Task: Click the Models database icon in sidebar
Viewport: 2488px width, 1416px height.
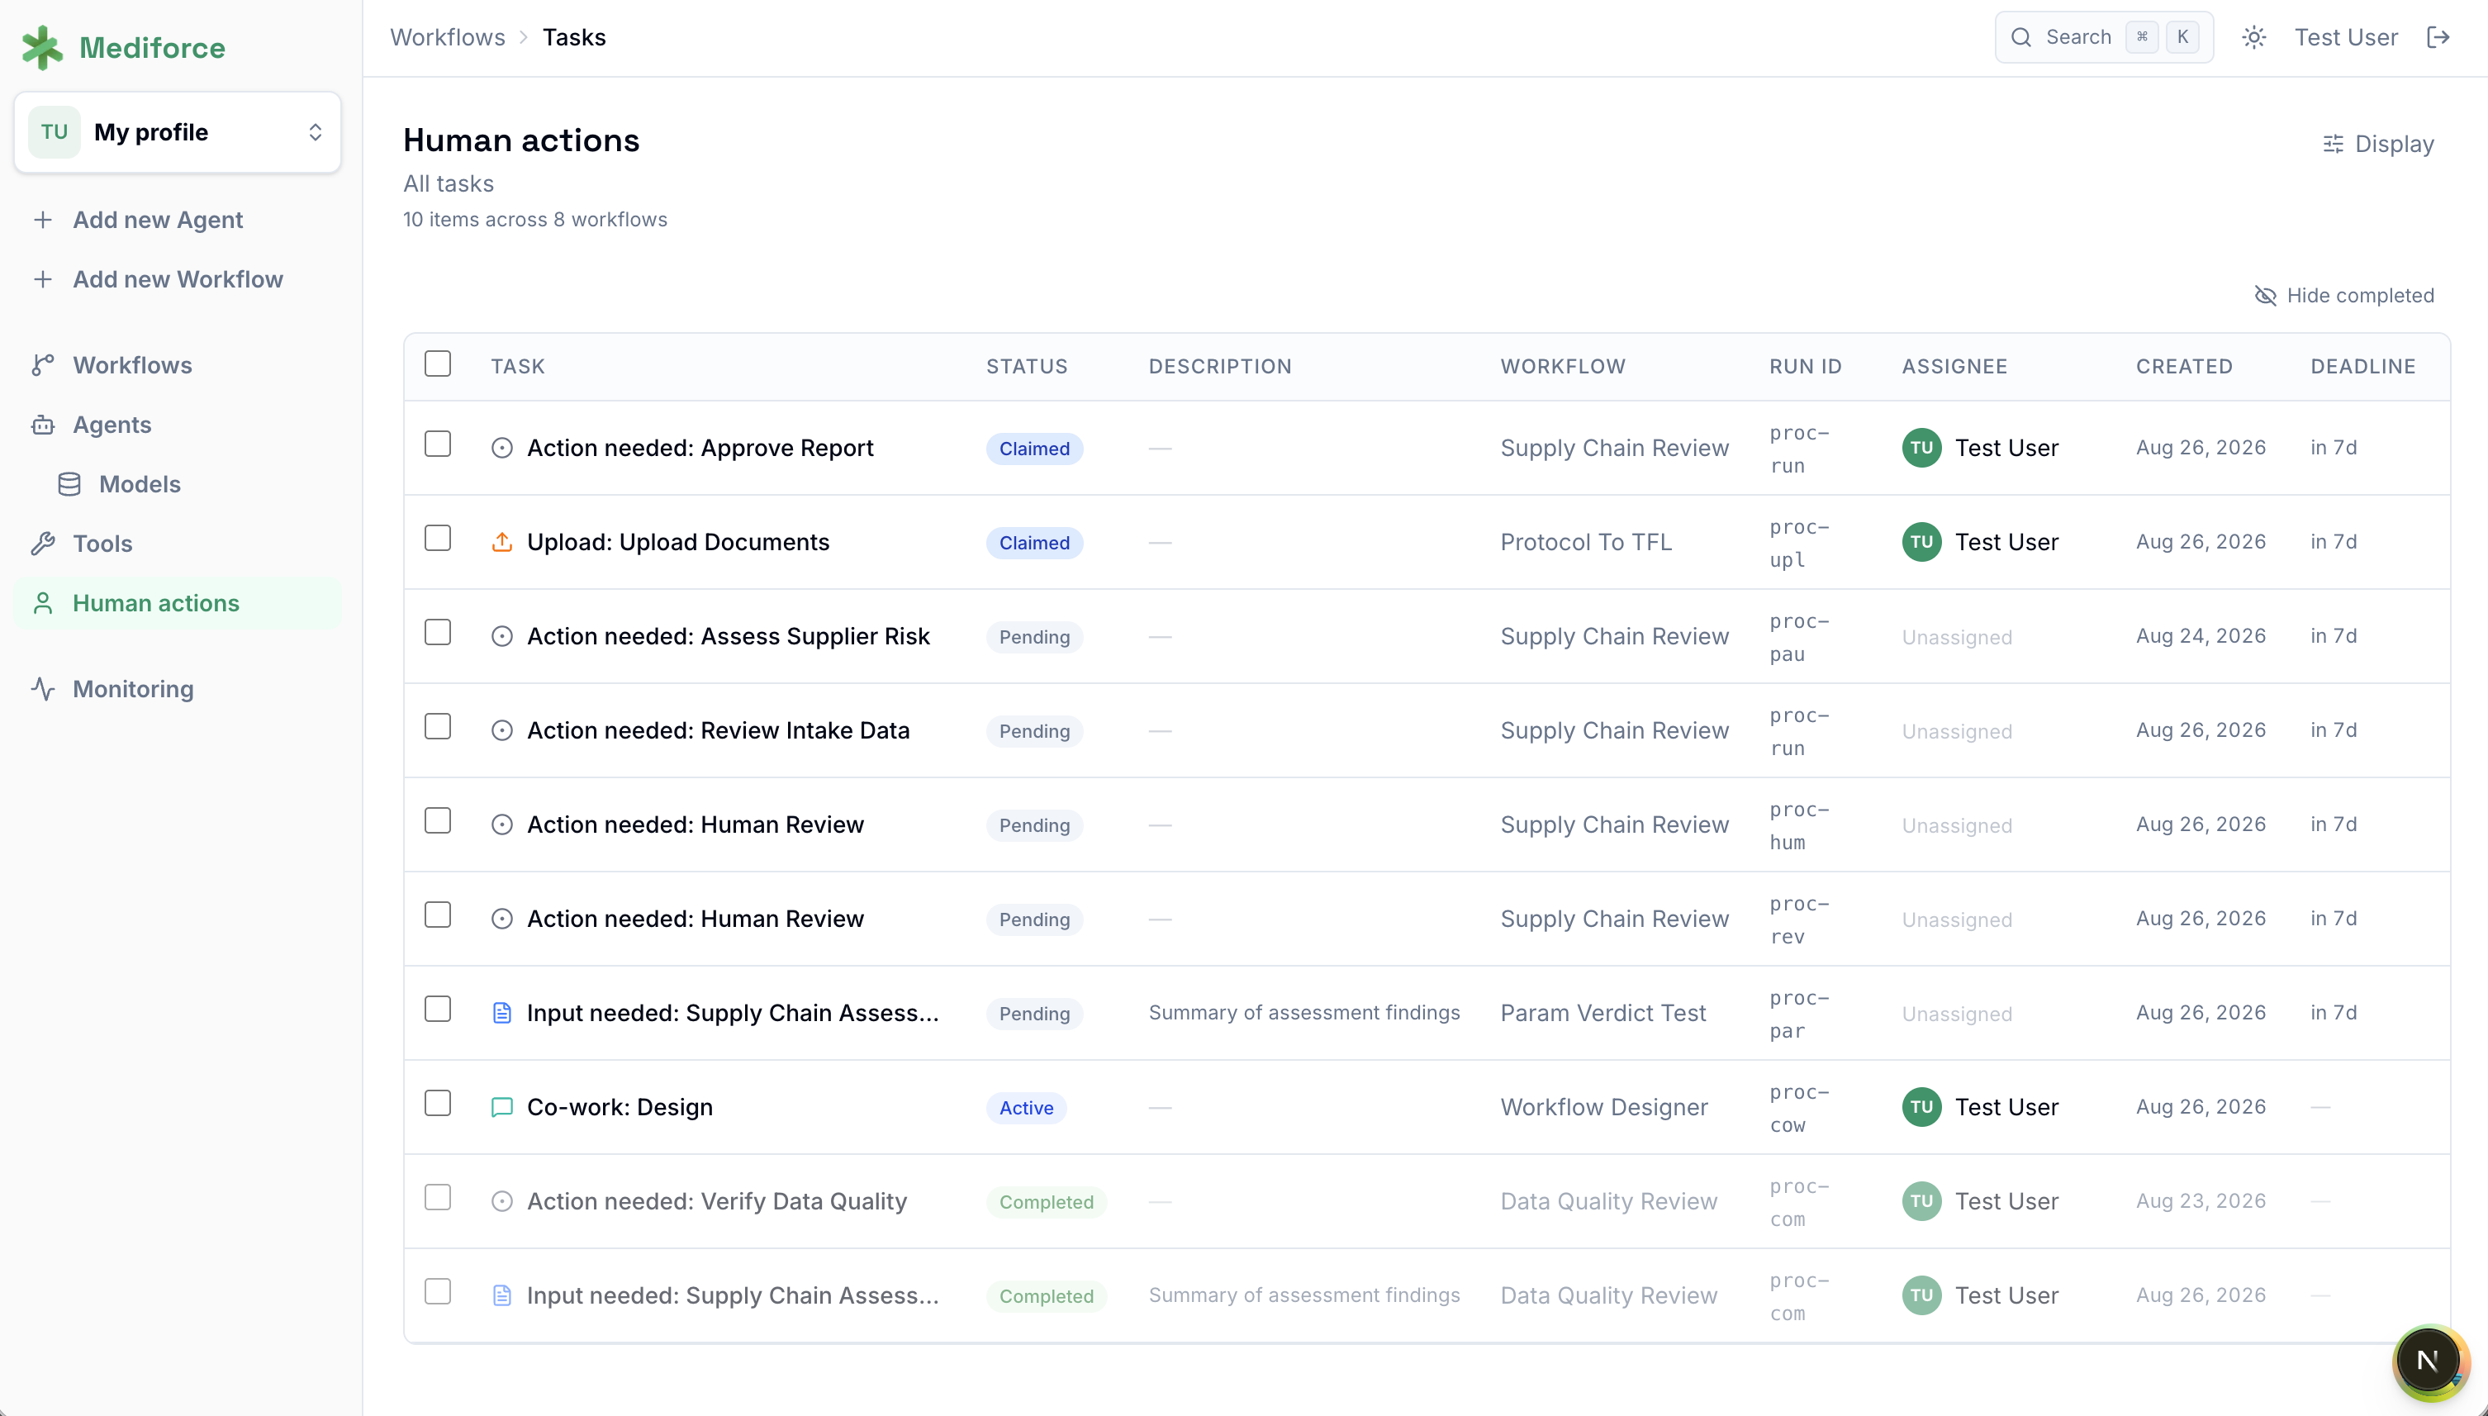Action: click(69, 483)
